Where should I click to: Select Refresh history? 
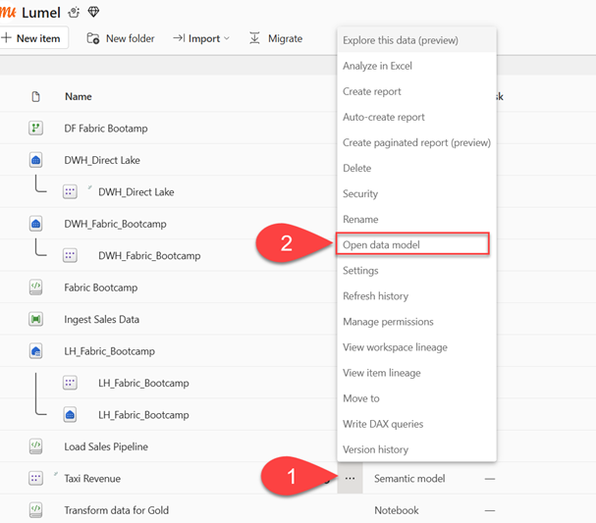(416, 296)
